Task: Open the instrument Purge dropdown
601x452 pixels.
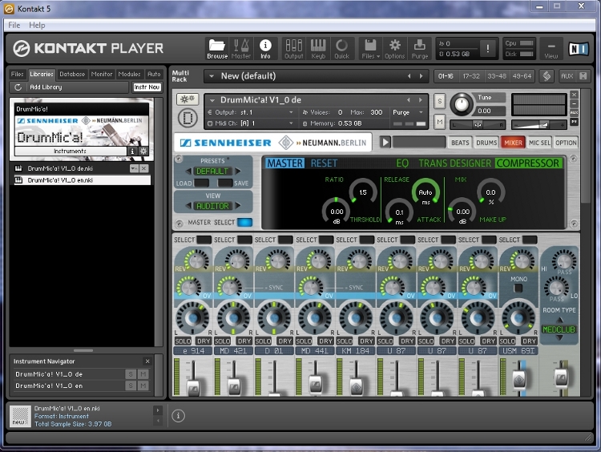Action: click(421, 112)
